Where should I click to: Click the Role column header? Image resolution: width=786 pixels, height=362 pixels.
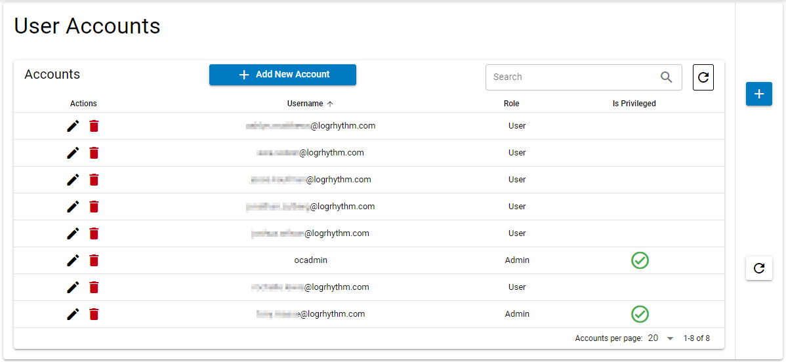point(511,104)
